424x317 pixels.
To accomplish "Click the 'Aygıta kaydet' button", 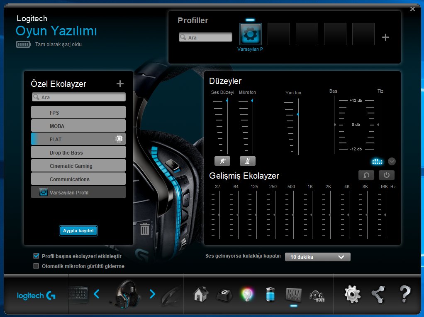I will [78, 231].
